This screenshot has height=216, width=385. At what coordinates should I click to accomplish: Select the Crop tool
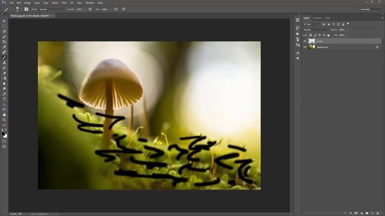pos(4,42)
